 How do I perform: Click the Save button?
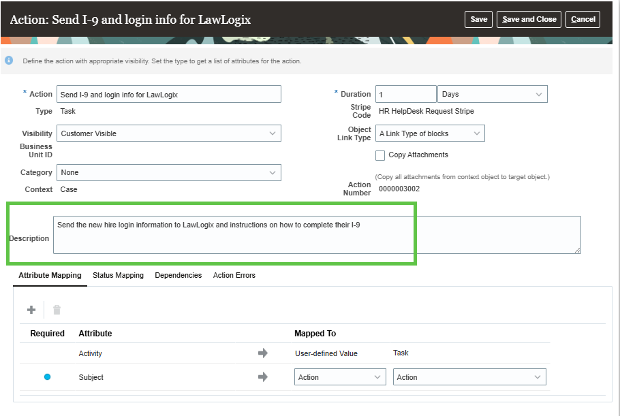click(x=478, y=19)
